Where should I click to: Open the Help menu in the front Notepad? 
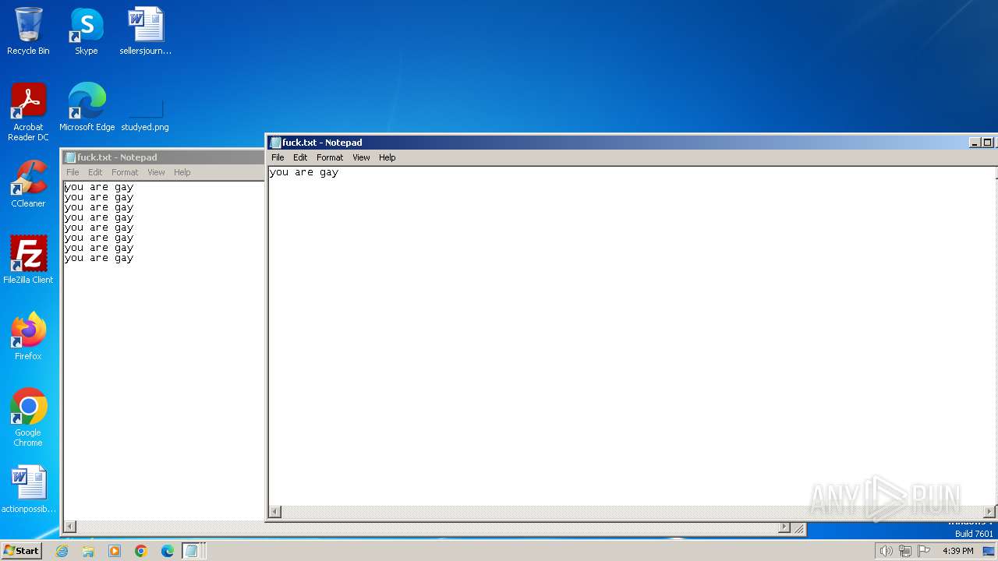(388, 157)
